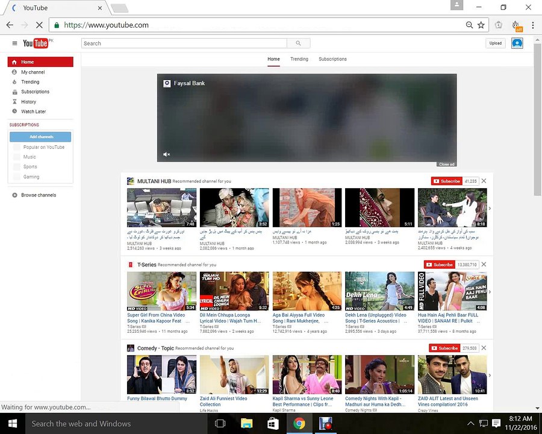Switch to the Trending top tab
Image resolution: width=542 pixels, height=434 pixels.
[299, 59]
